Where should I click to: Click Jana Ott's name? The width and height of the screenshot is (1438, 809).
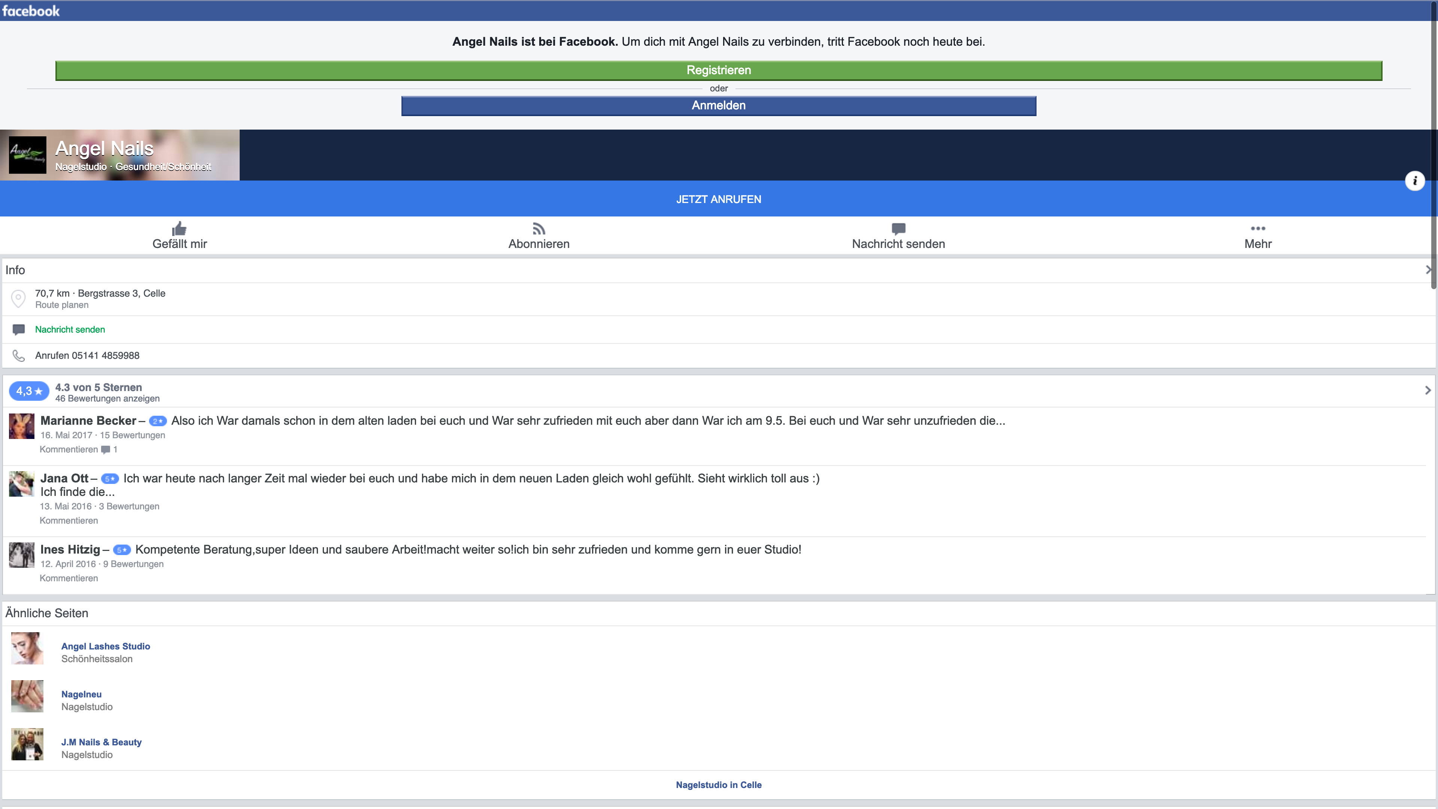(64, 479)
